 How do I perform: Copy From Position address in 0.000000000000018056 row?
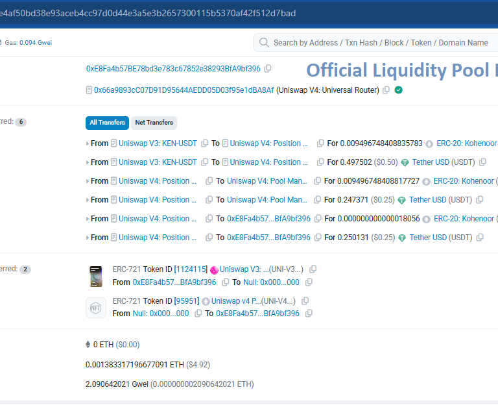(209, 219)
